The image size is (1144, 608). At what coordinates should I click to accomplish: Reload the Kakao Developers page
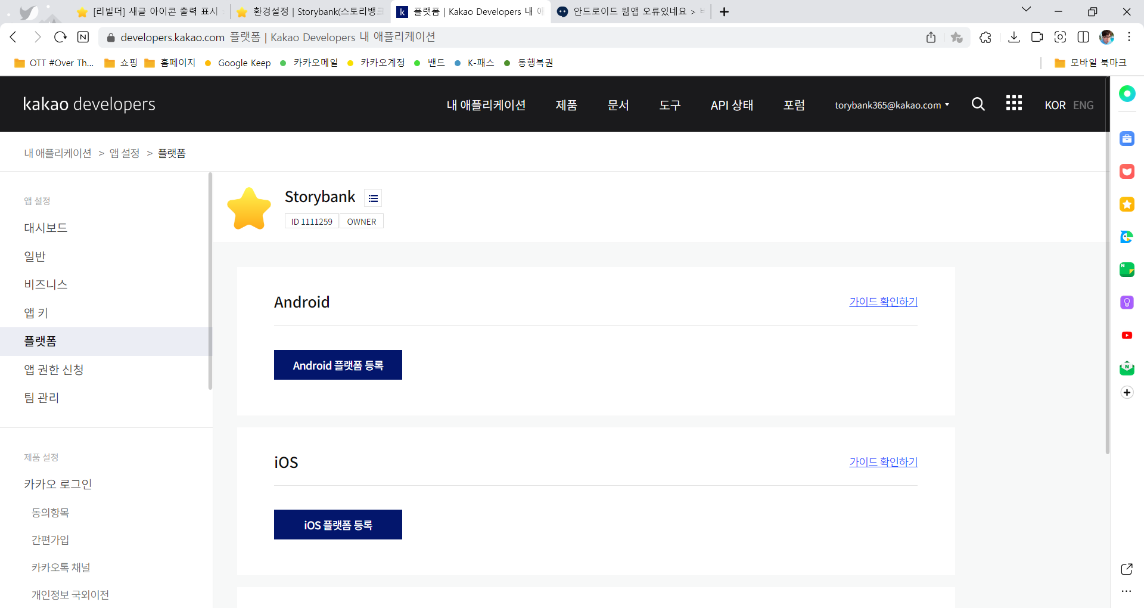60,37
